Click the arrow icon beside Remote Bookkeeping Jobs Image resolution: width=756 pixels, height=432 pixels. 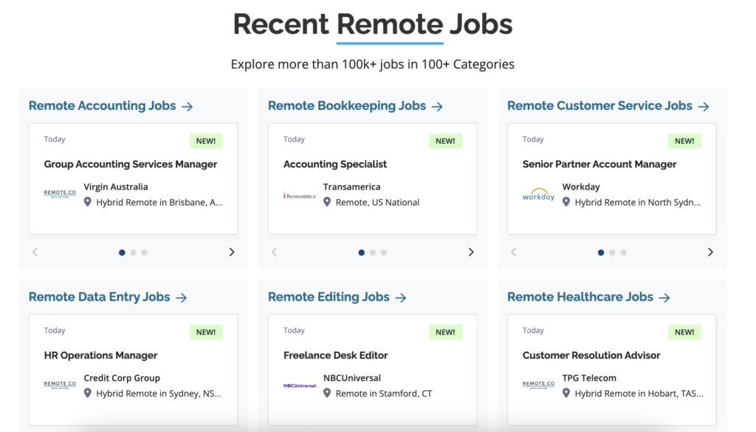[x=437, y=106]
